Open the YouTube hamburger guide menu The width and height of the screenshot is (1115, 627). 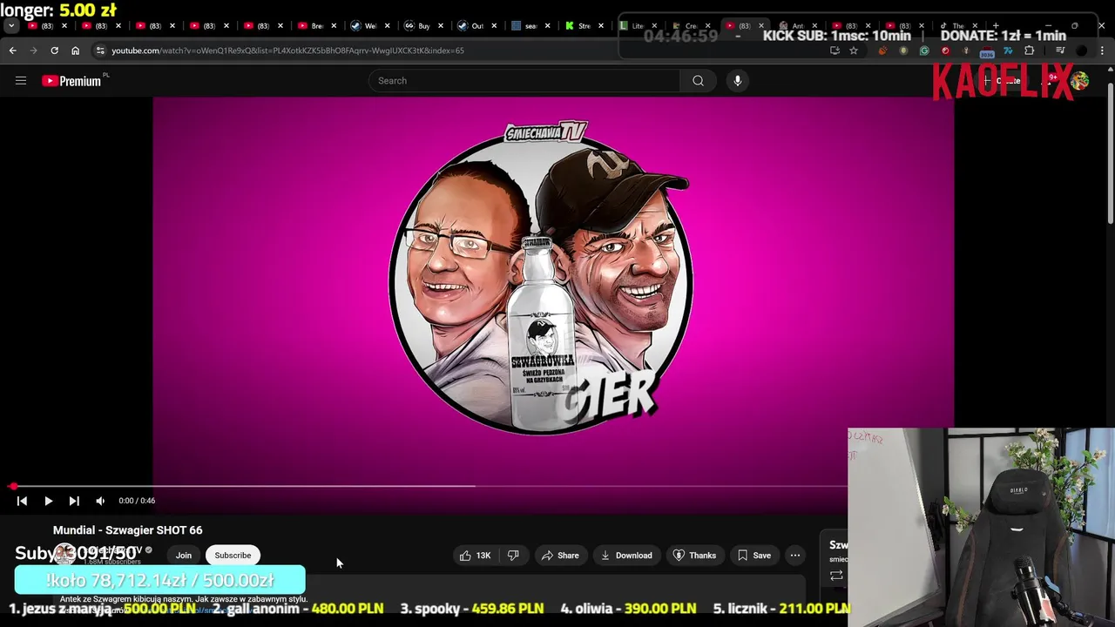(x=21, y=81)
